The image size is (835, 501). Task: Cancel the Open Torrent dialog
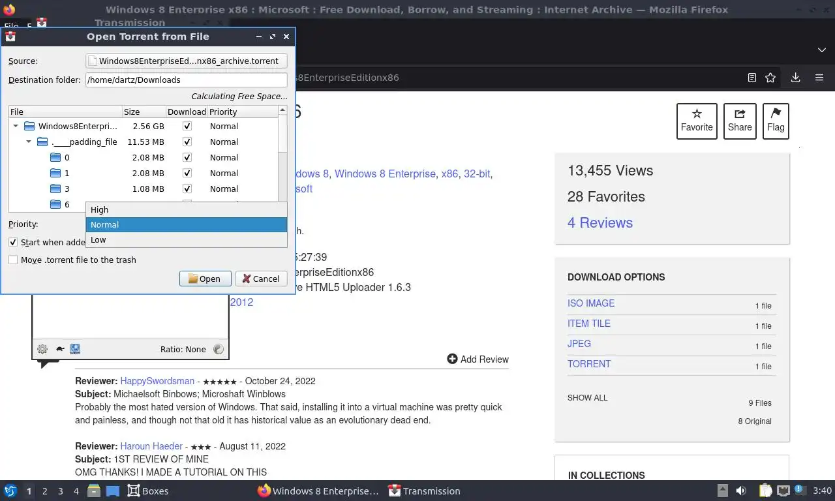[261, 279]
